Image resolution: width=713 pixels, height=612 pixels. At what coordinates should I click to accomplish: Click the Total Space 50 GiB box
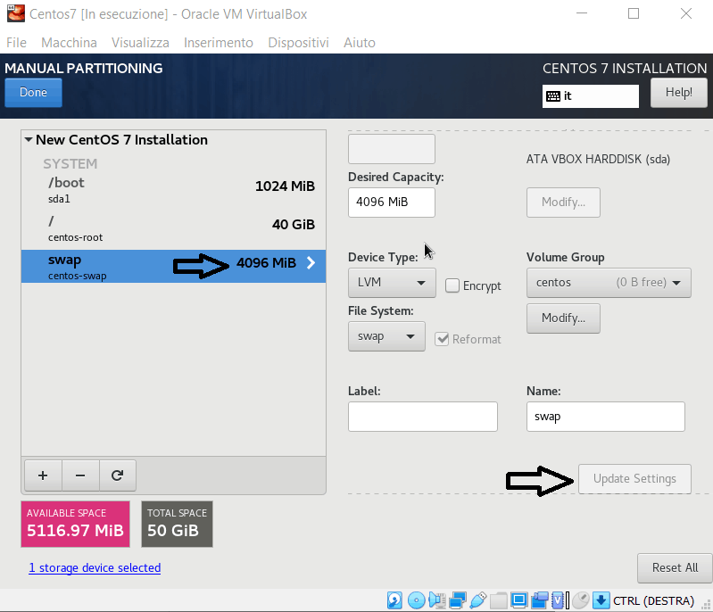click(177, 525)
